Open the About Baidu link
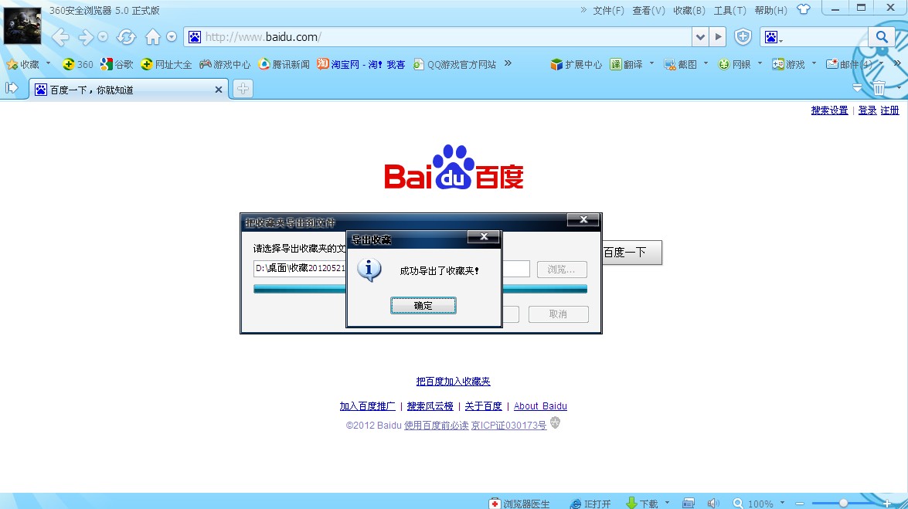Viewport: 908px width, 509px height. click(x=540, y=406)
